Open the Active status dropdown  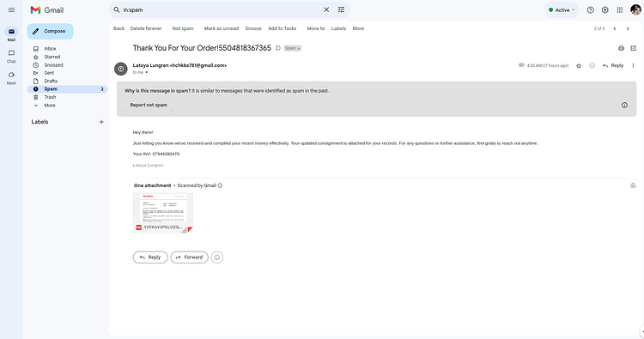pos(562,9)
